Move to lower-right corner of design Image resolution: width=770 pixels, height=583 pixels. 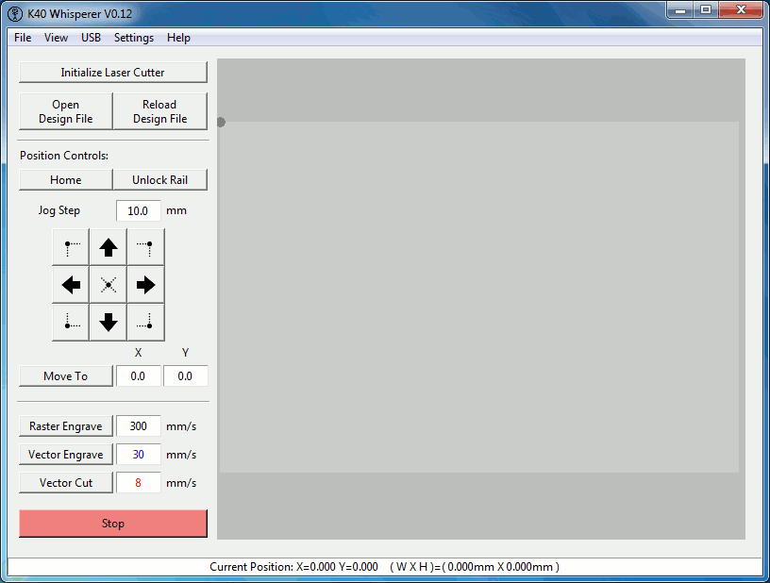[146, 323]
